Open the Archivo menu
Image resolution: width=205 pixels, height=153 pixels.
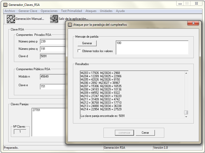[10, 11]
